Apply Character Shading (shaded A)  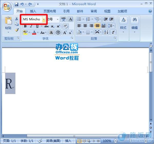[51, 32]
